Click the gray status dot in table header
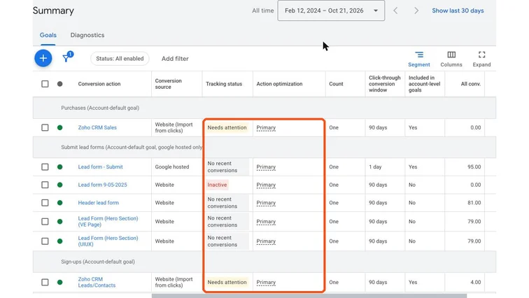Viewport: 529px width, 298px height. click(59, 84)
